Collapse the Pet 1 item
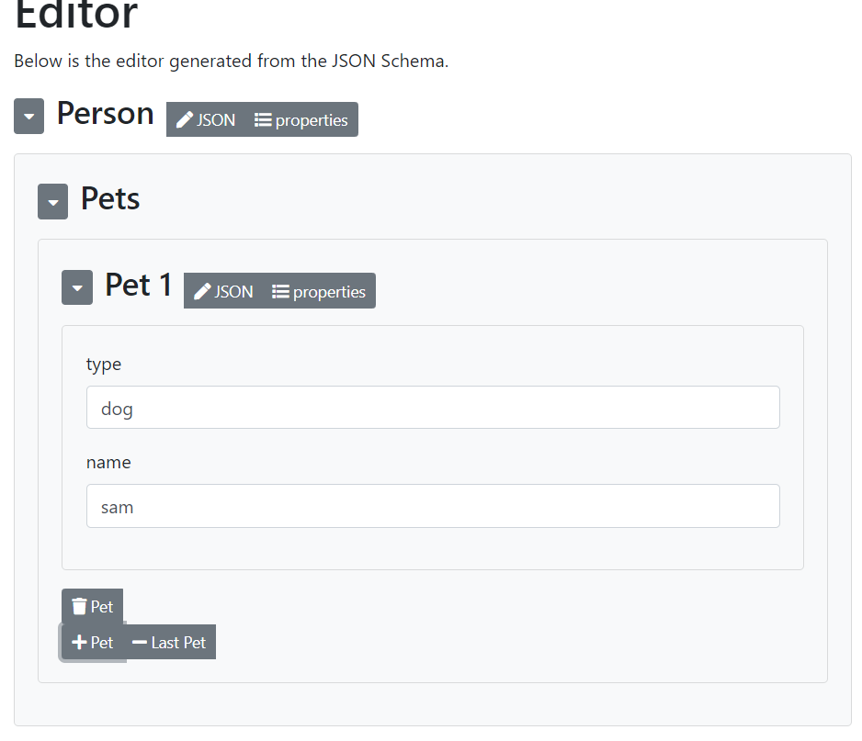 click(77, 286)
